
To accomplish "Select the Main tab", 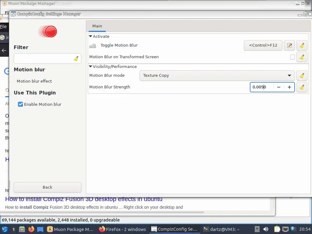I will (97, 26).
